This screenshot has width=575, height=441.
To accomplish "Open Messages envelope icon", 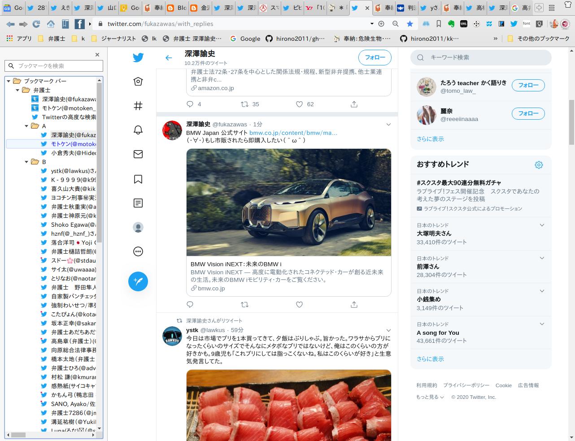I will (138, 154).
